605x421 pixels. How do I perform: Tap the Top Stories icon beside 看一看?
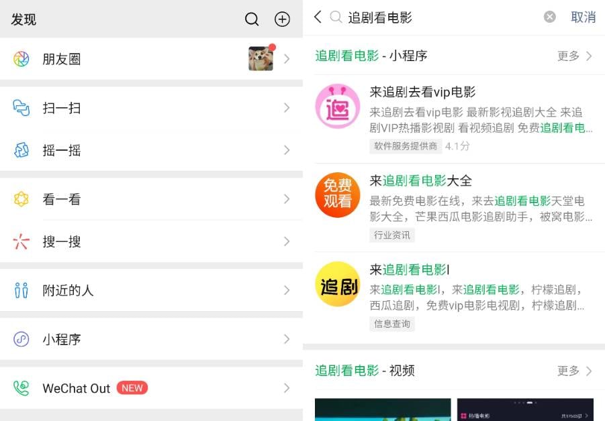pyautogui.click(x=21, y=199)
